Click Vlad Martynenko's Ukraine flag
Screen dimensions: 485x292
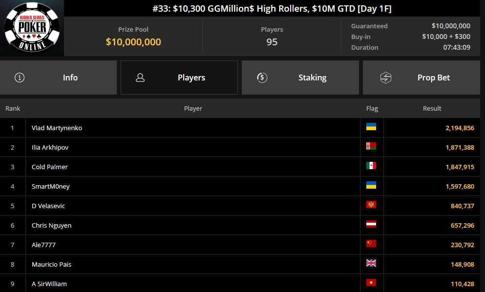(371, 127)
